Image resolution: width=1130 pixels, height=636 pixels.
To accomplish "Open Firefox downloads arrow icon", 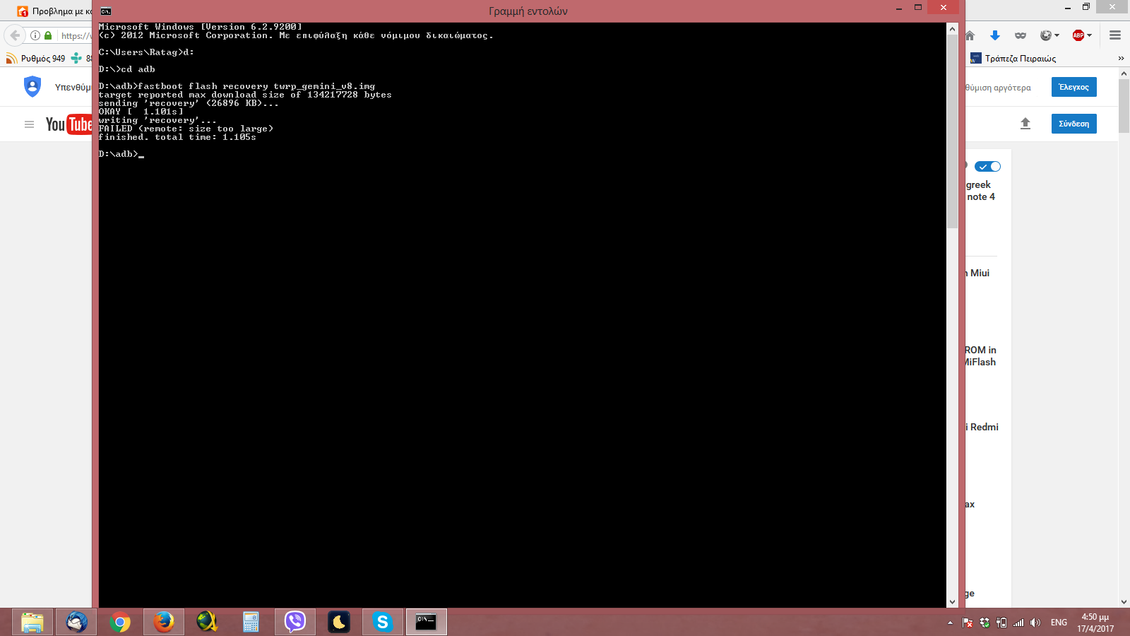I will click(995, 35).
